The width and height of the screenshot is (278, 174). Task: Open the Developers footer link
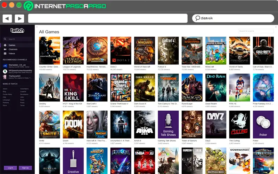pyautogui.click(x=24, y=94)
